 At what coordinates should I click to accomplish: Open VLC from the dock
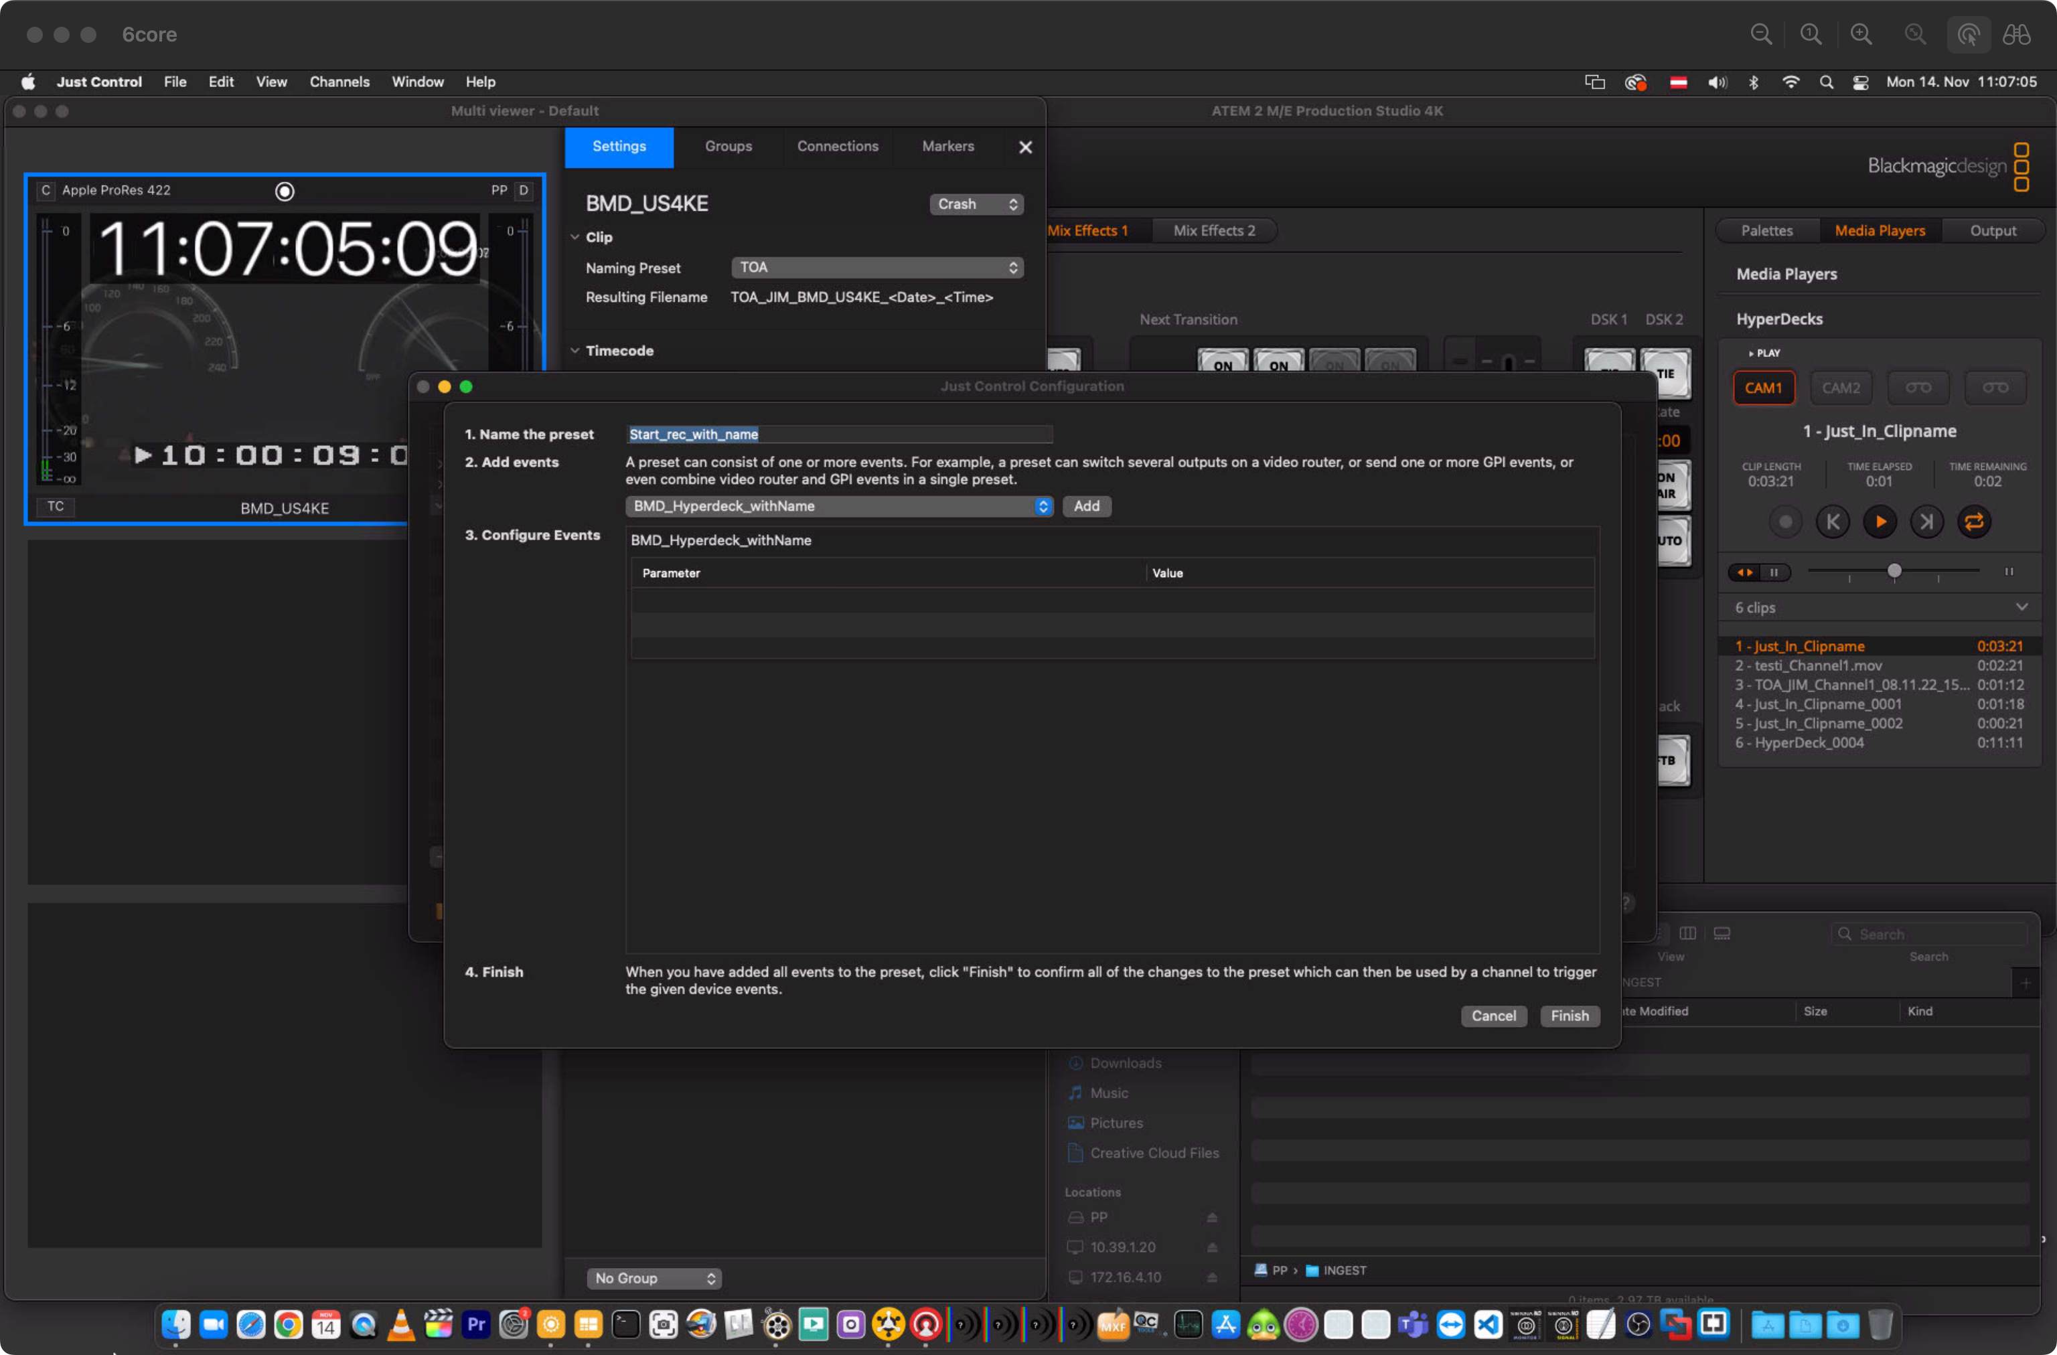pyautogui.click(x=400, y=1325)
